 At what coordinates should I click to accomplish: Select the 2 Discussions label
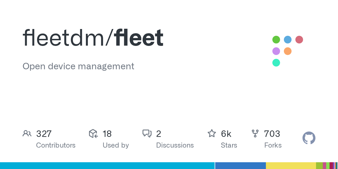[x=175, y=145]
